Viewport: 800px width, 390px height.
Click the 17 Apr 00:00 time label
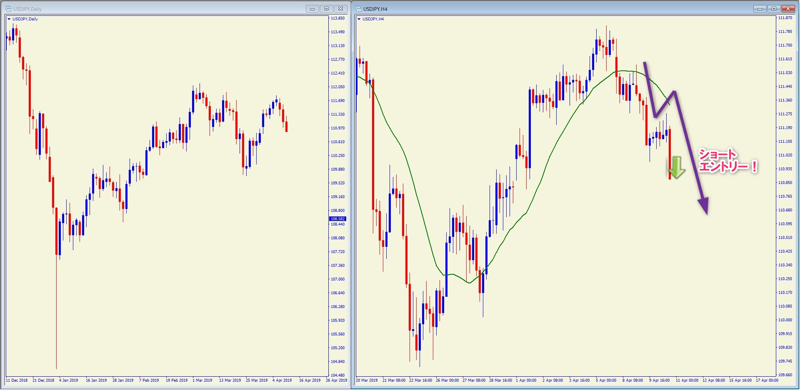[767, 380]
